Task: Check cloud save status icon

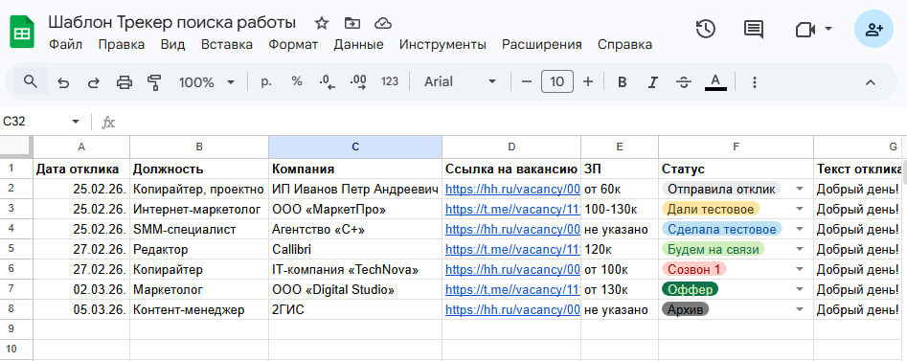Action: 383,23
